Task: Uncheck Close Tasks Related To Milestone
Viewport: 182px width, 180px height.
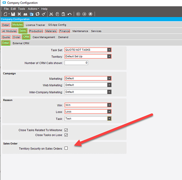Action: click(x=66, y=130)
